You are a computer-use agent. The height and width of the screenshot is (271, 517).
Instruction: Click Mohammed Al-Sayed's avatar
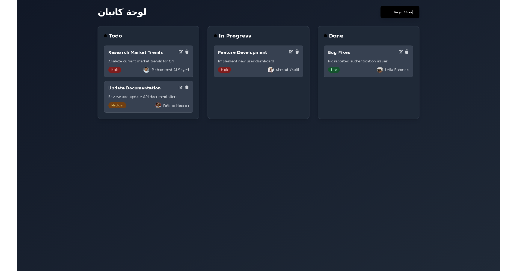[x=146, y=70]
